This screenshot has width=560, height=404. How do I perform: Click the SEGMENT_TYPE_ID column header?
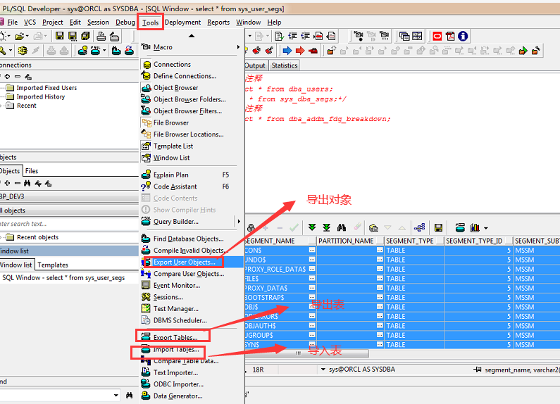pyautogui.click(x=478, y=241)
